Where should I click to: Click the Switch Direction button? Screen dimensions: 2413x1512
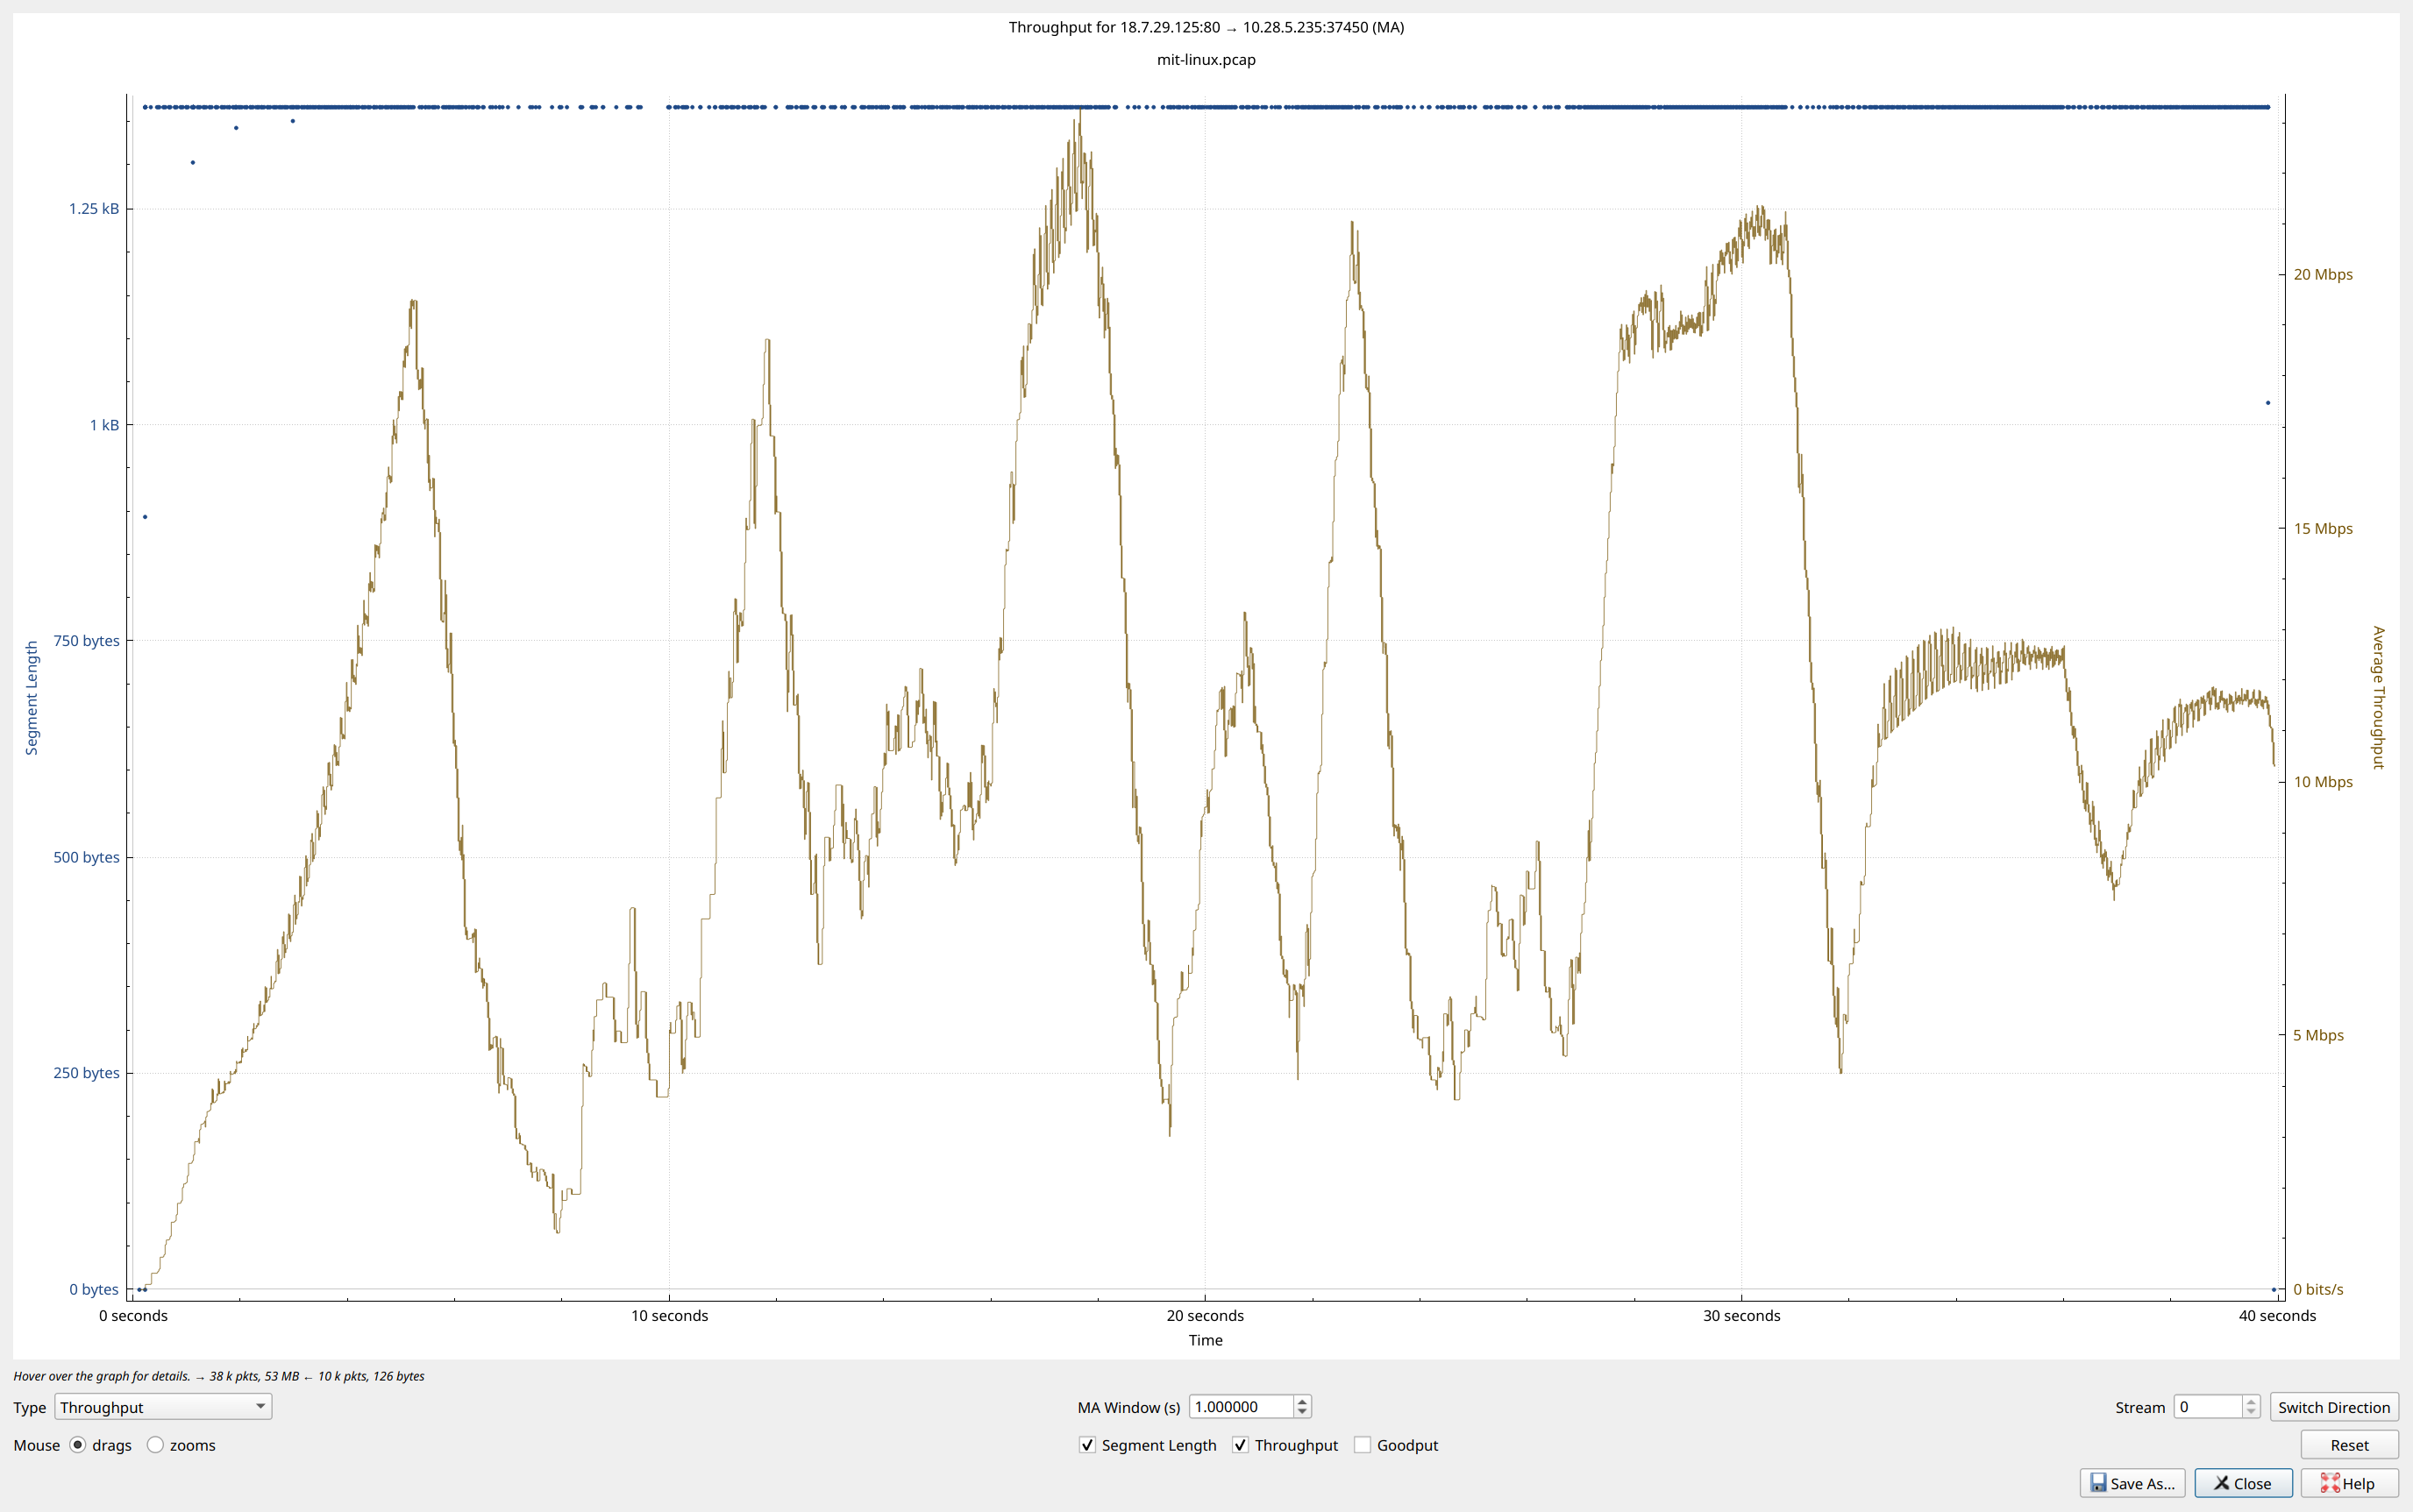2334,1407
